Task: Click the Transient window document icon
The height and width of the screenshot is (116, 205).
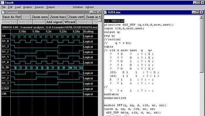Action: coord(3,12)
